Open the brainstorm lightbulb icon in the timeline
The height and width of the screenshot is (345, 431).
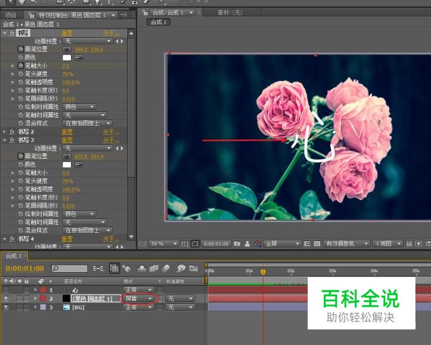coord(181,268)
